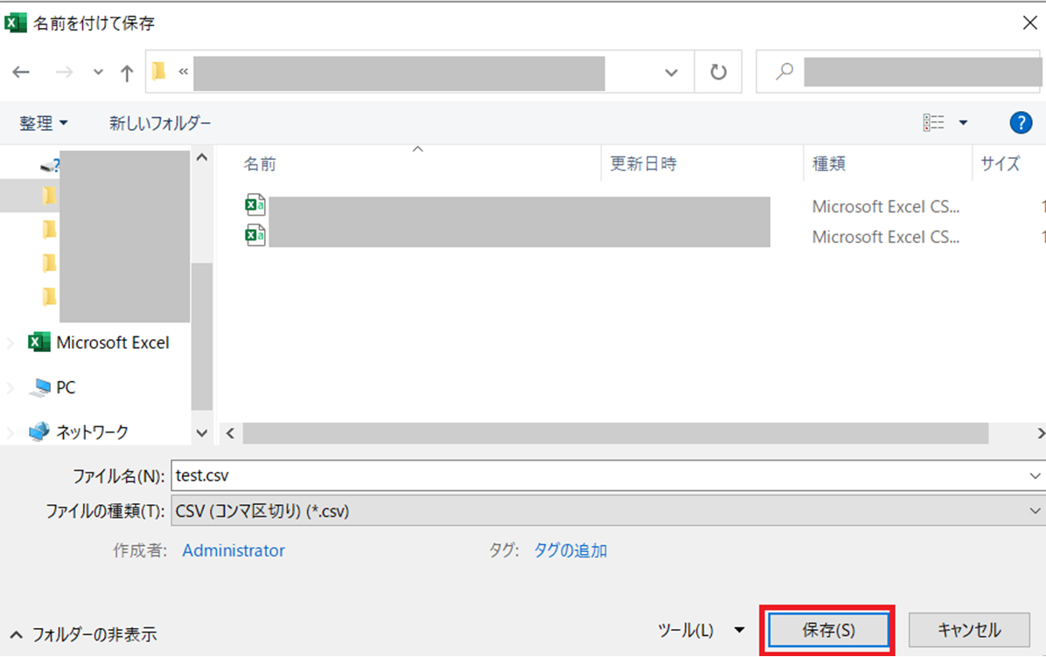Collapse folders with フォルダーの非表示
The image size is (1046, 657).
click(85, 634)
